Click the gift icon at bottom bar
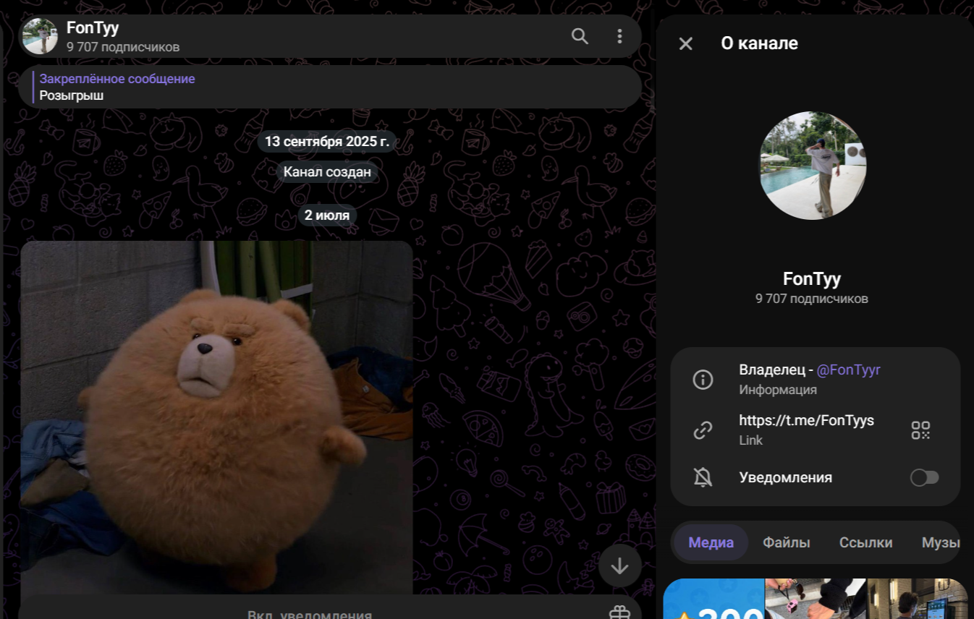Viewport: 974px width, 619px height. pos(619,613)
